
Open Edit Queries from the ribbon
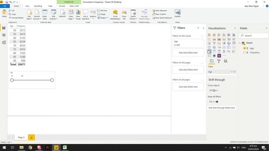[53, 14]
